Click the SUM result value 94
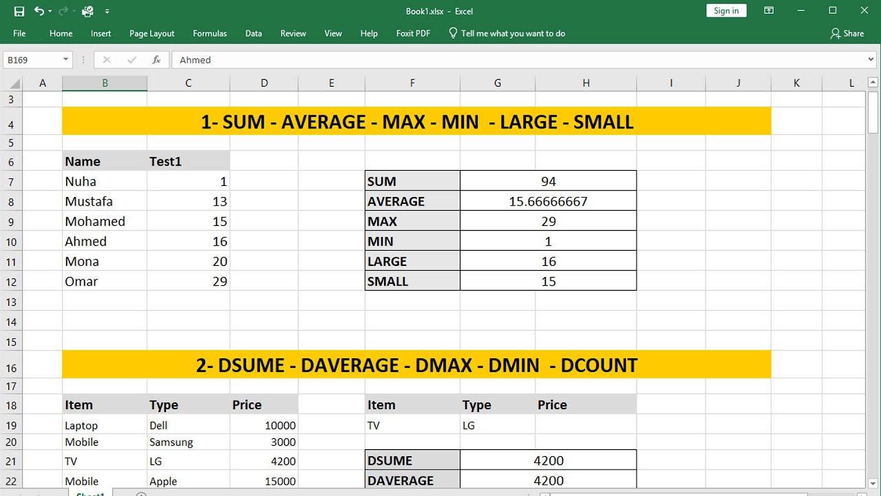Screen dimensions: 881x496 tap(549, 181)
